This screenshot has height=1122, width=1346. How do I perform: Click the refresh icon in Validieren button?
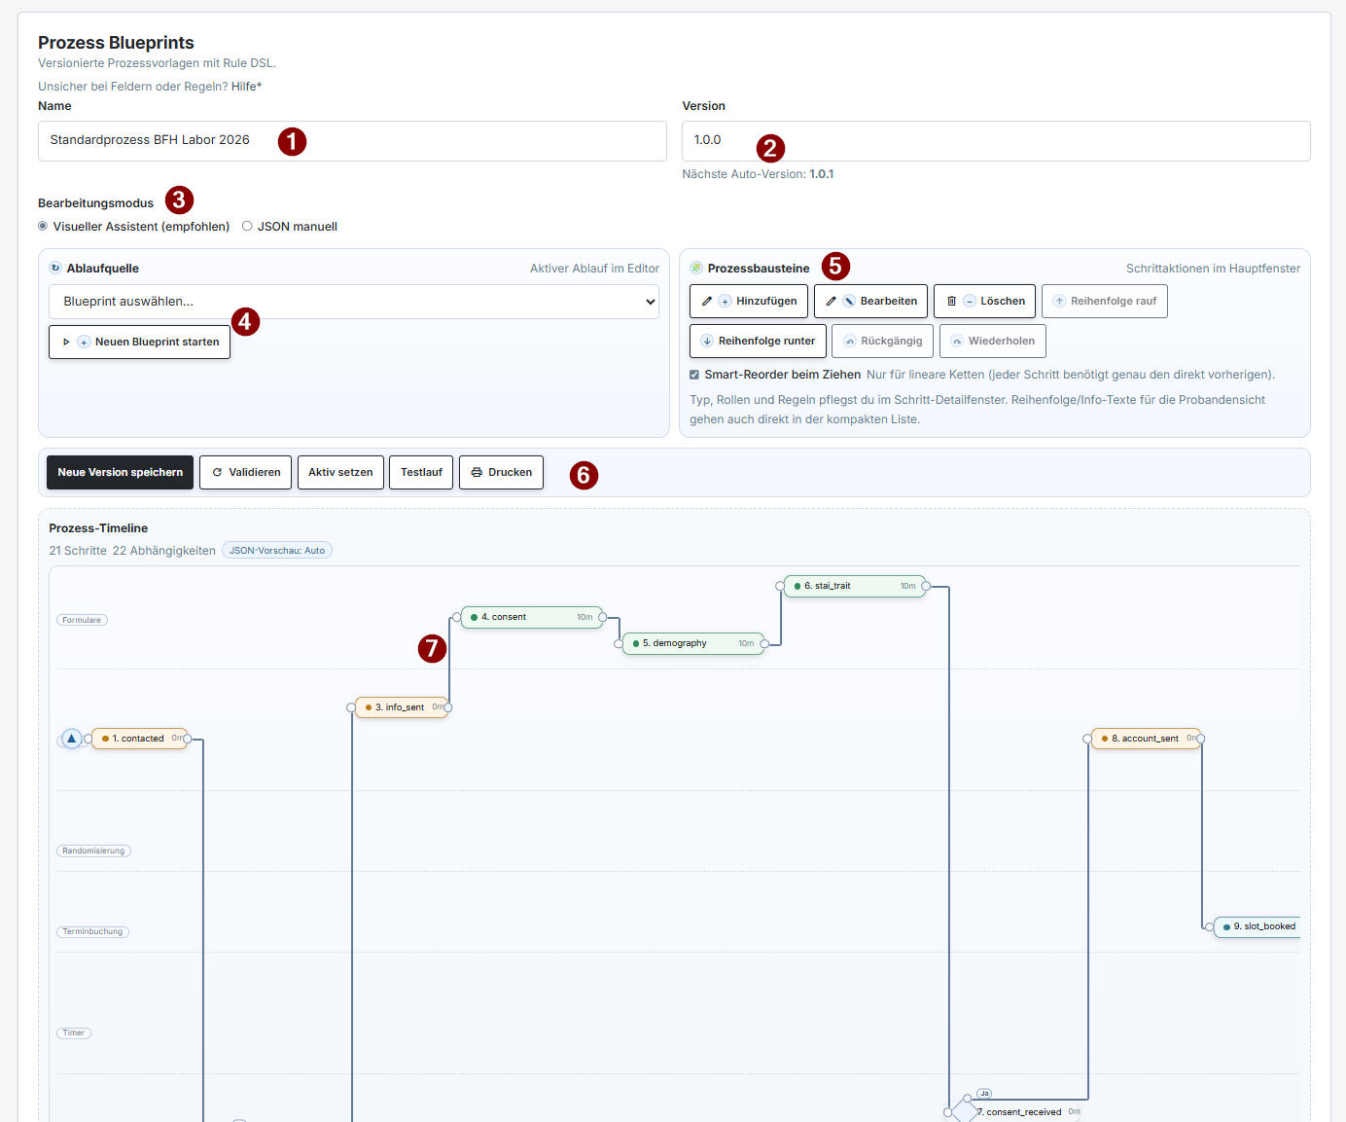click(218, 472)
